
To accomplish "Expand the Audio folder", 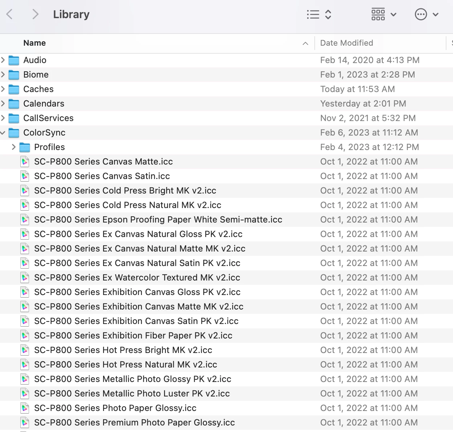I will tap(3, 60).
